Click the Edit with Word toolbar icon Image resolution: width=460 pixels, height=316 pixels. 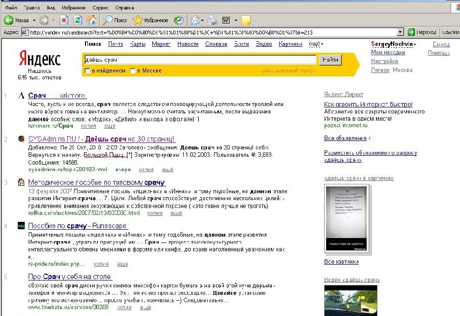pyautogui.click(x=226, y=20)
